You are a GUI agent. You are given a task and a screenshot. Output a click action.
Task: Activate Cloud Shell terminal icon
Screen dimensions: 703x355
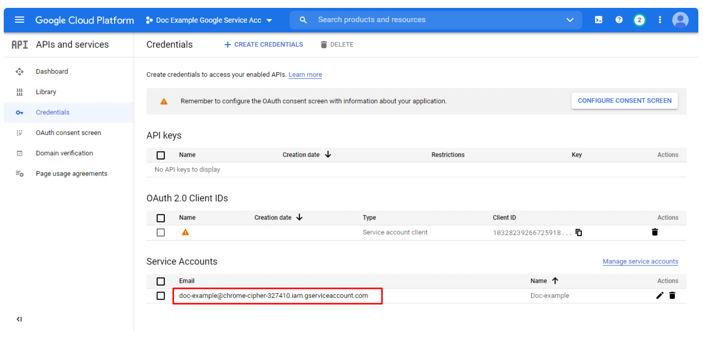point(599,20)
